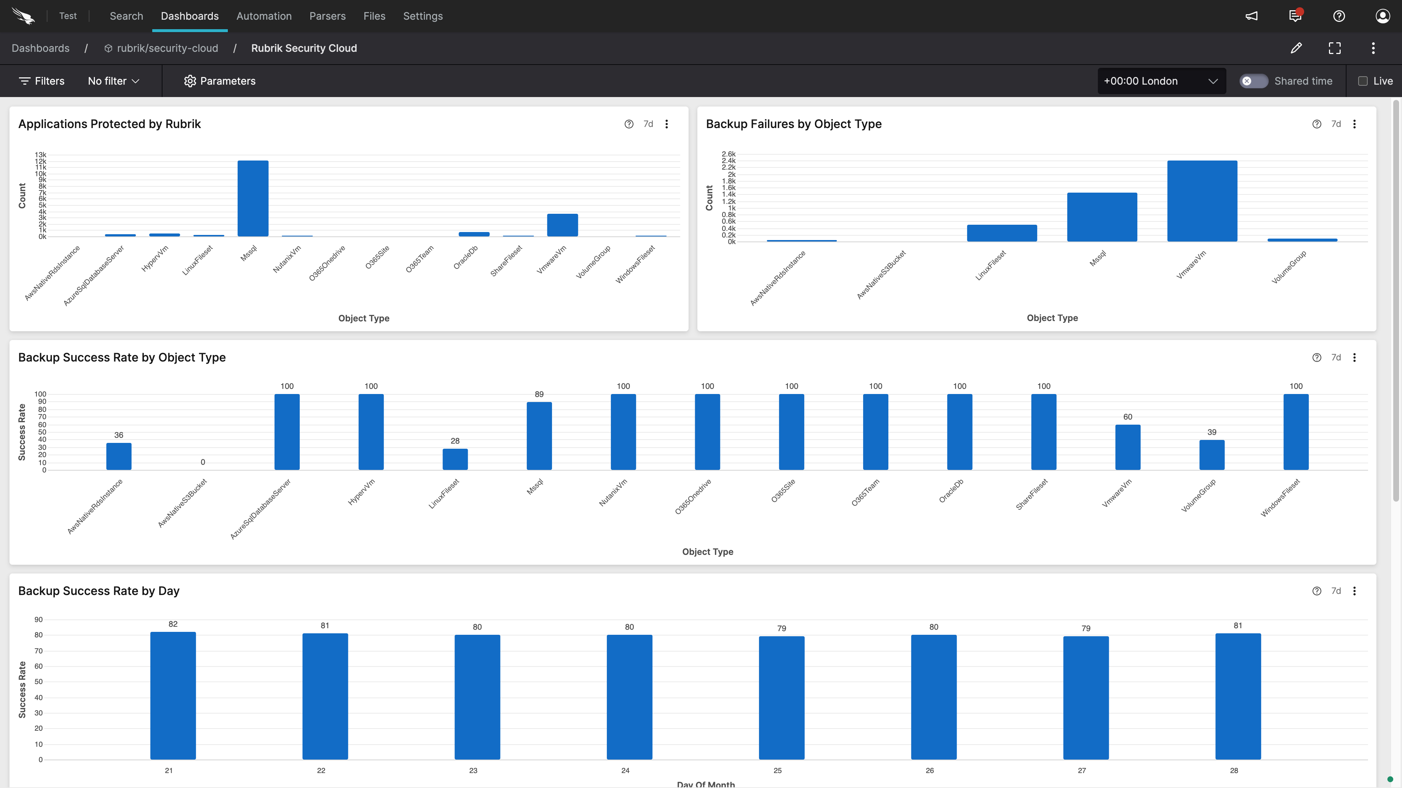1402x788 pixels.
Task: Enable the Live checkbox
Action: [x=1362, y=81]
